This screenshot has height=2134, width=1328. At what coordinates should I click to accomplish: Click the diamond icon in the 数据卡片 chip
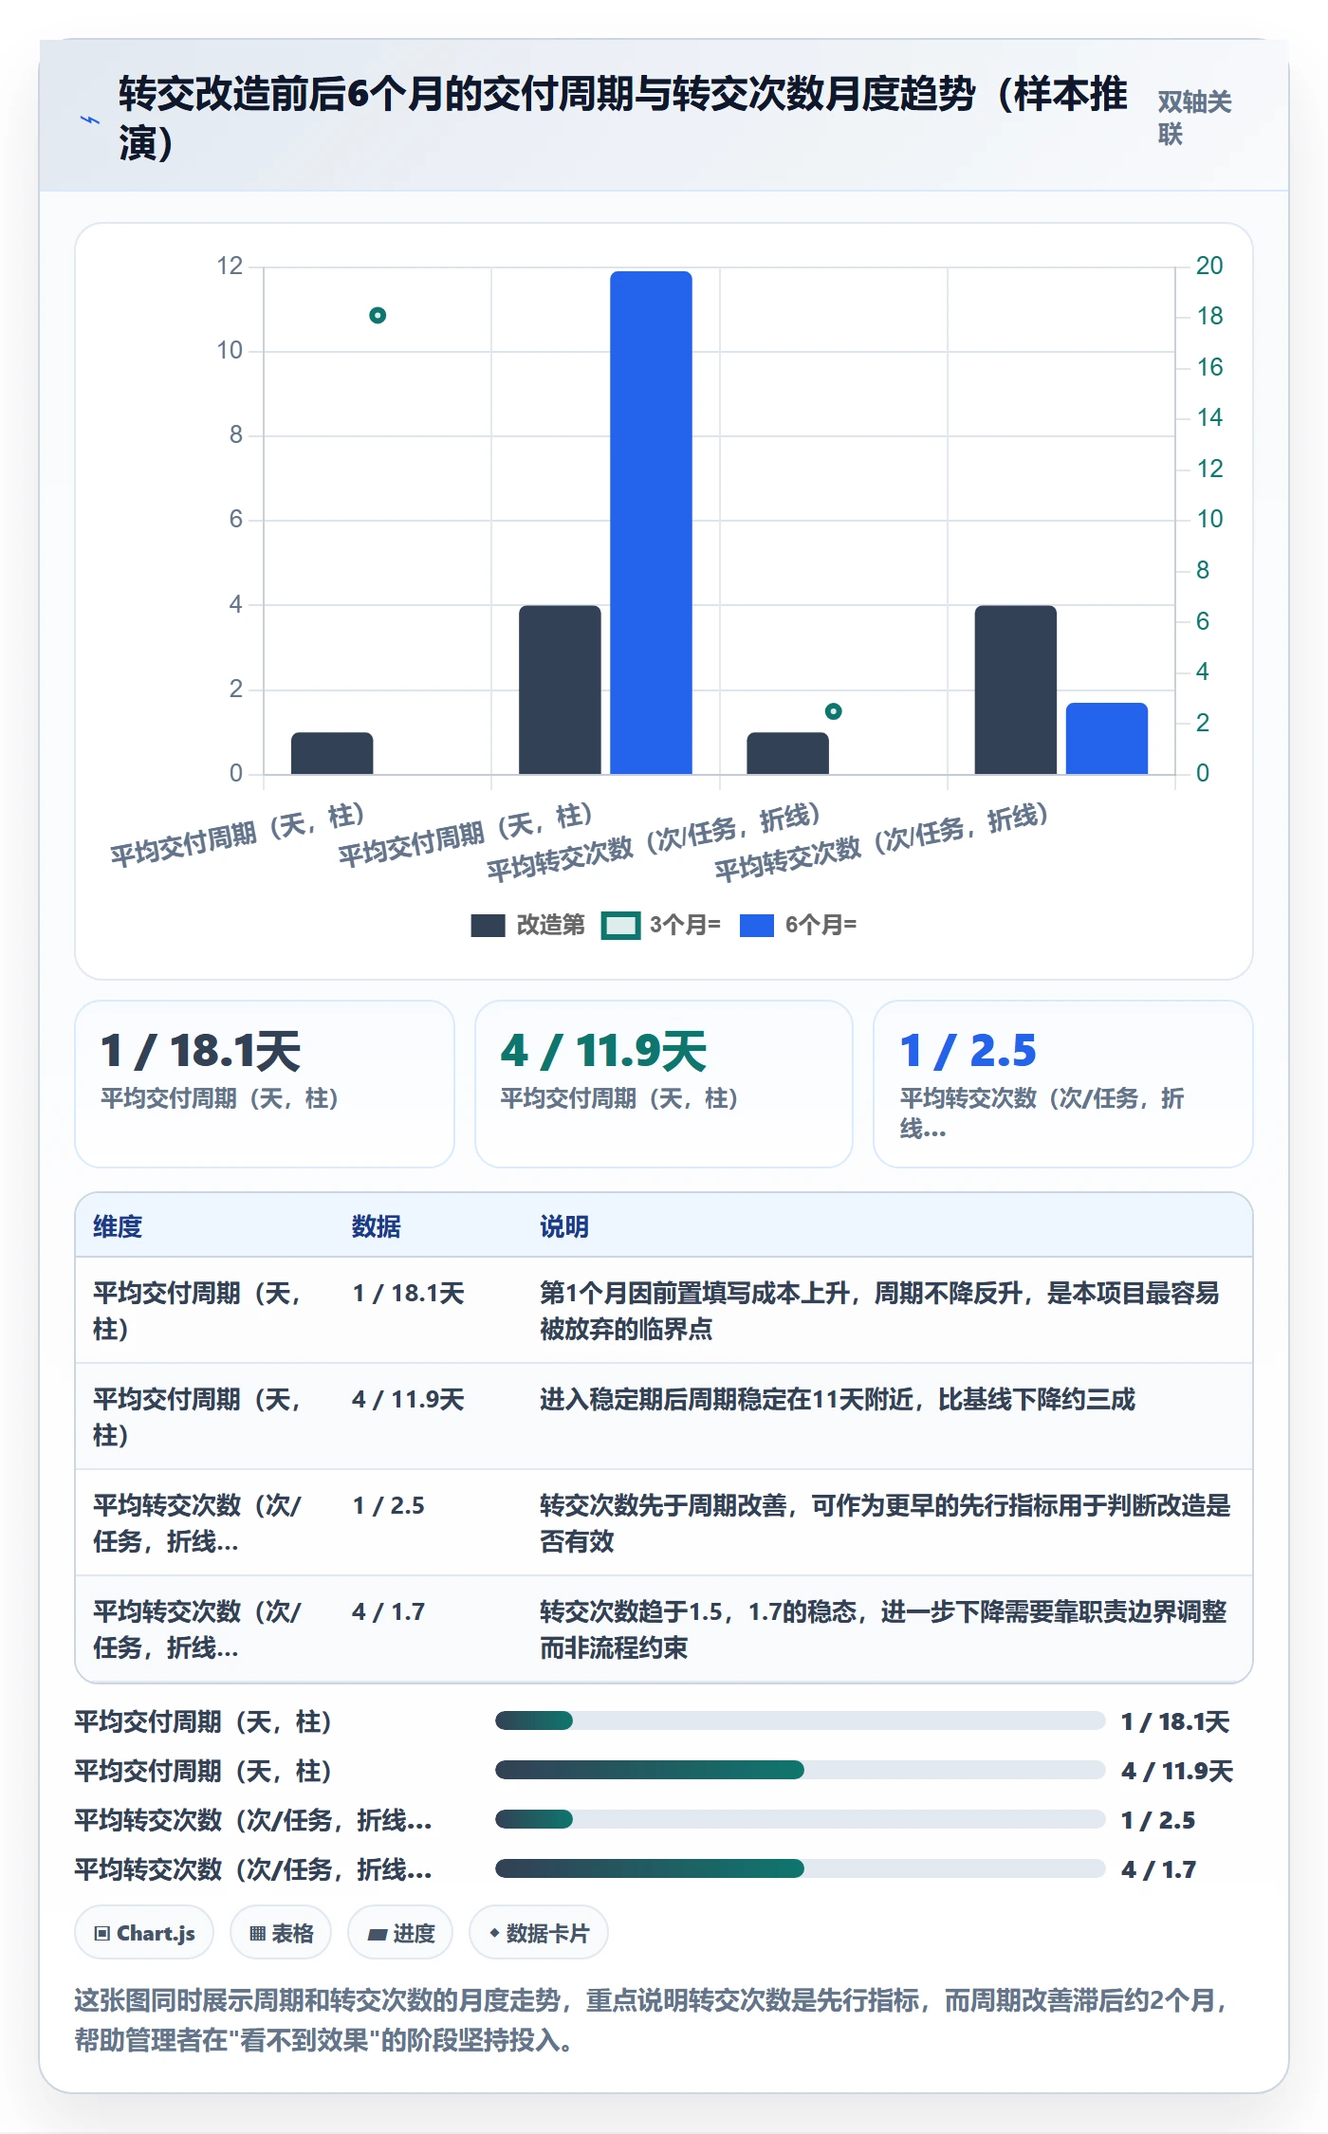click(494, 1933)
